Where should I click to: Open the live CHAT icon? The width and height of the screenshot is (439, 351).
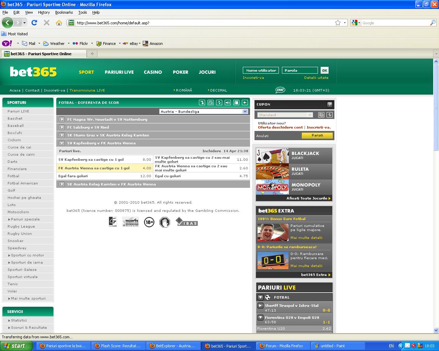(x=280, y=90)
